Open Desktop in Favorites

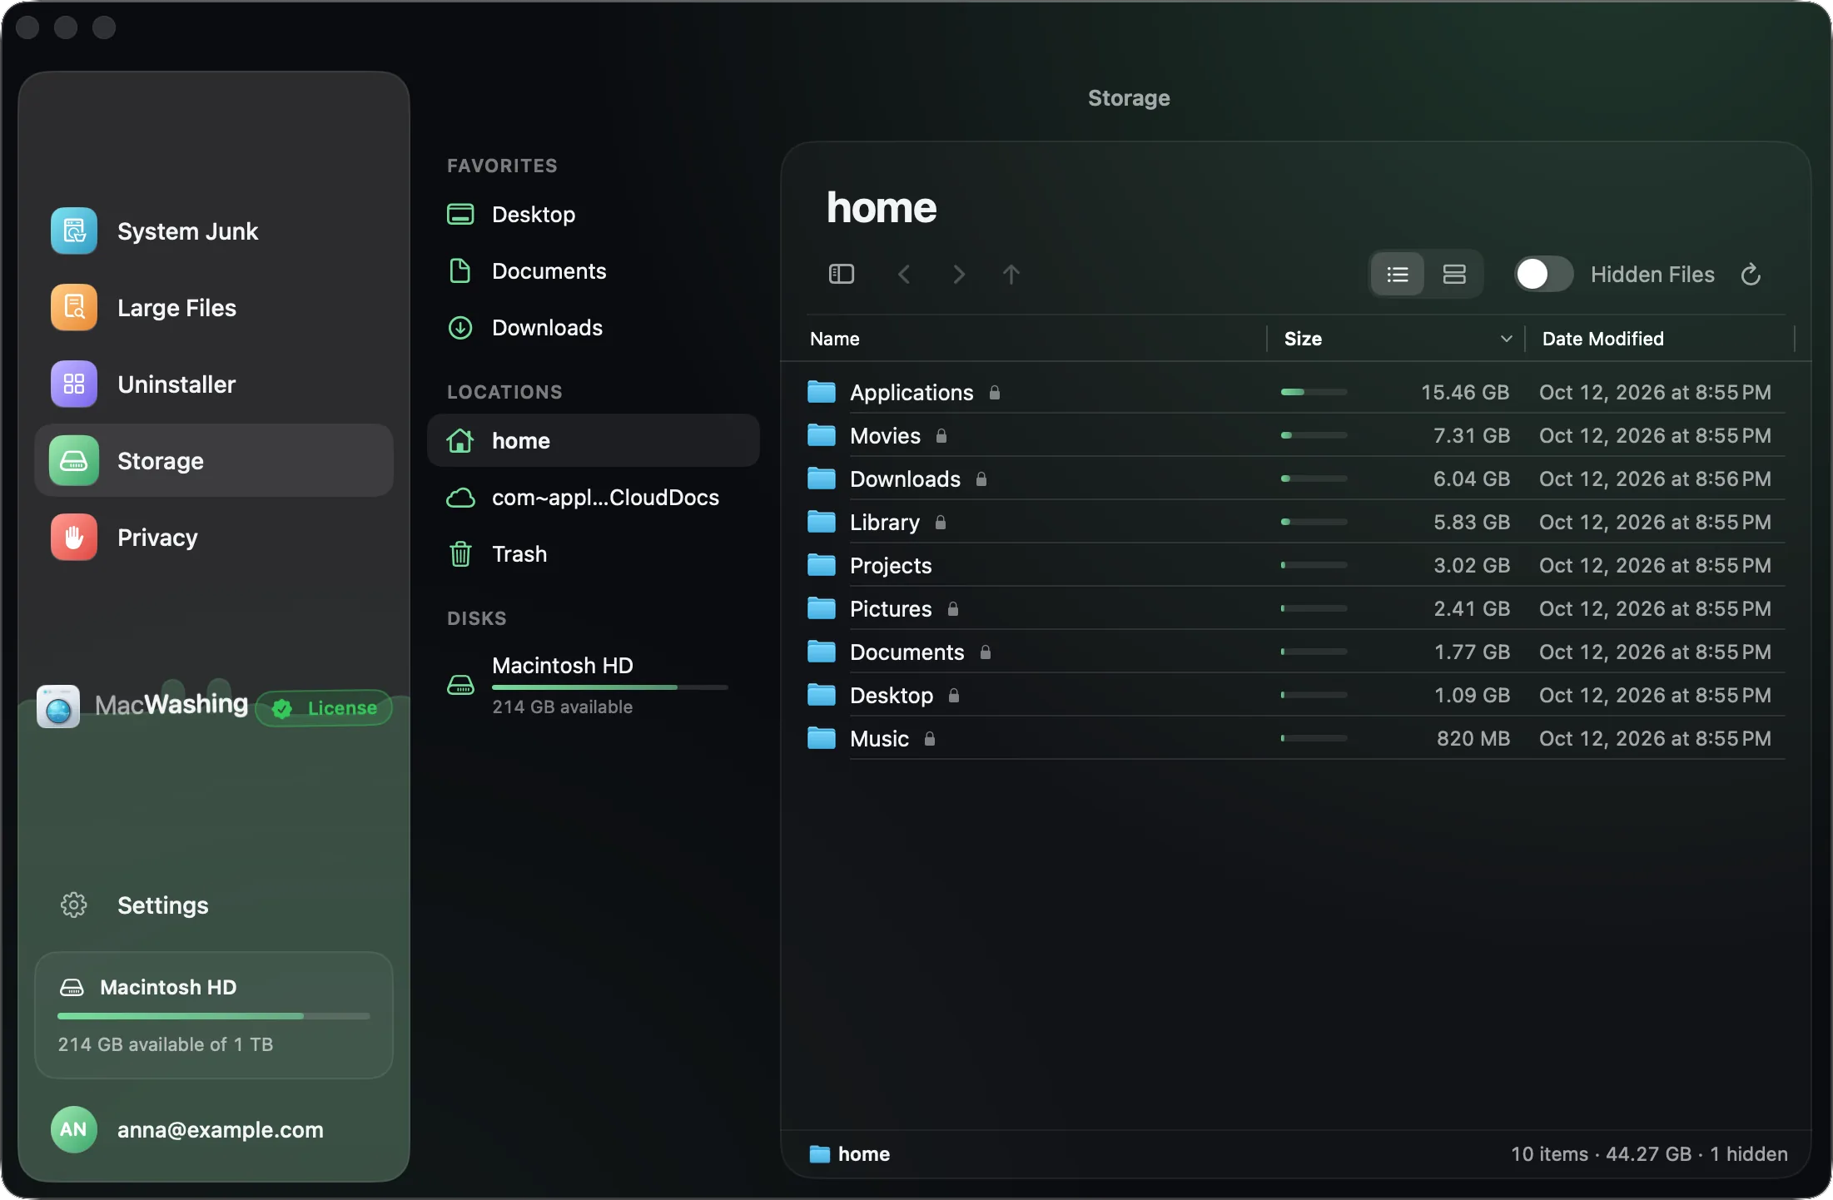point(593,214)
